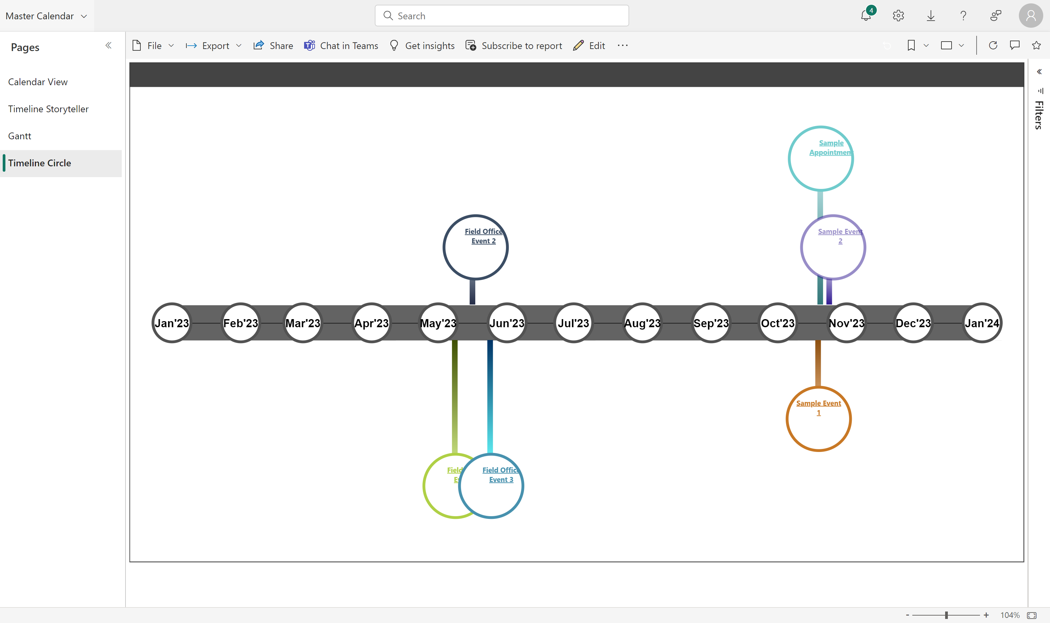
Task: Click the Share toolbar button
Action: 273,45
